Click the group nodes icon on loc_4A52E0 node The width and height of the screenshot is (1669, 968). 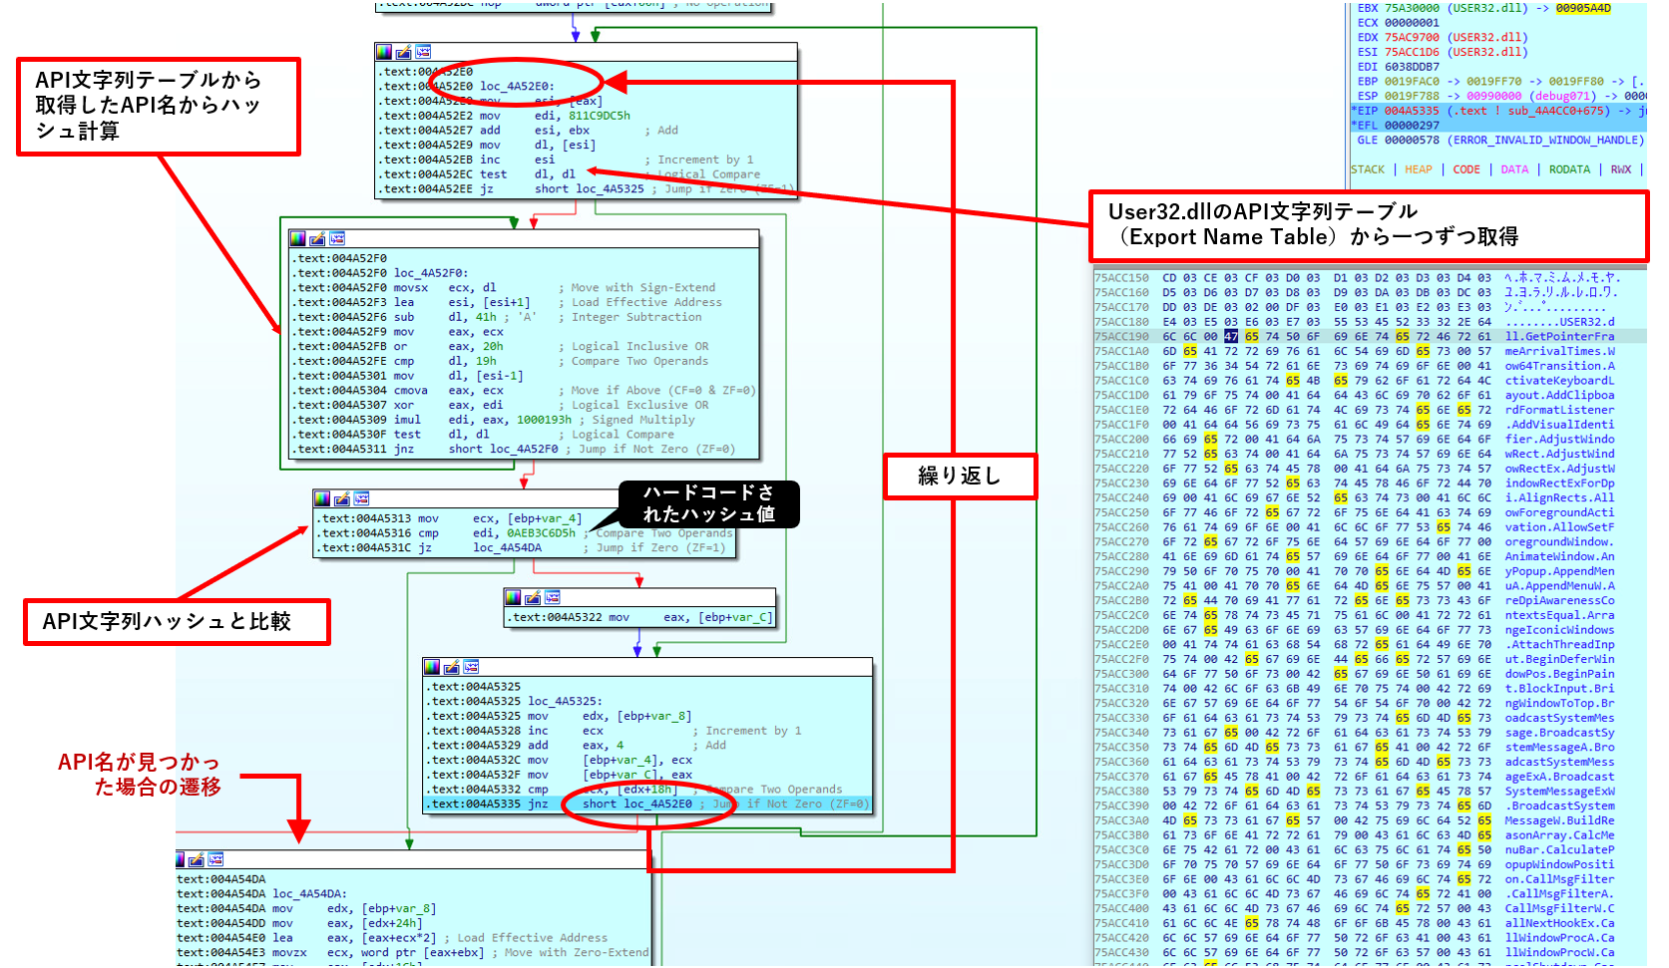point(423,52)
